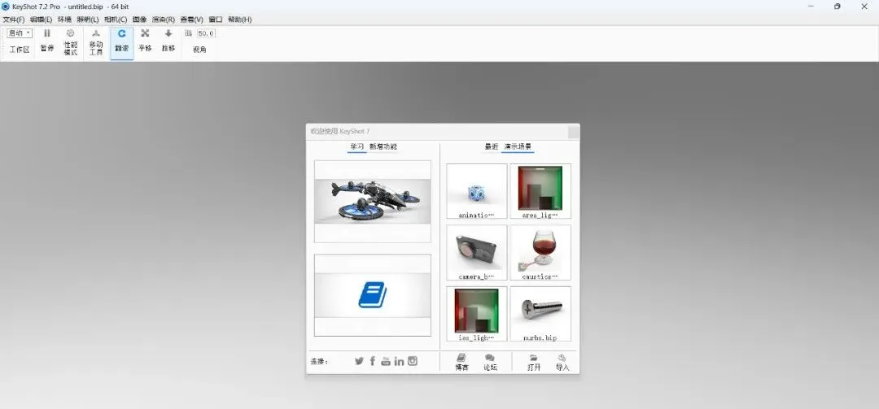Open the 查看(V) menu

[191, 20]
